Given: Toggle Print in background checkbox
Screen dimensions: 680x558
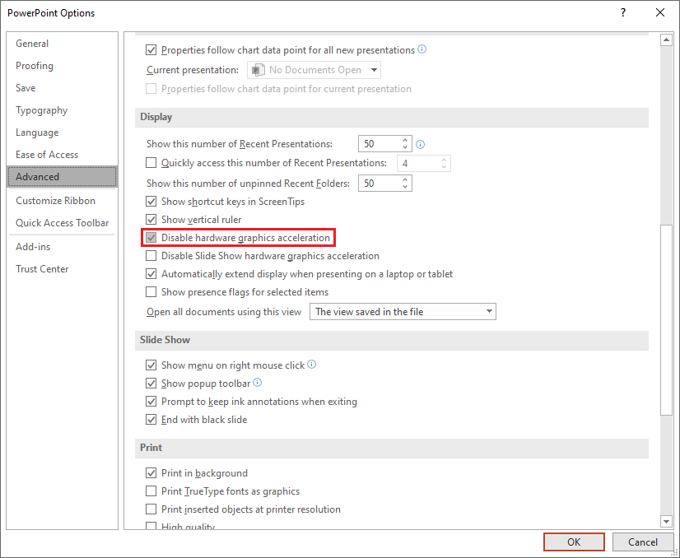Looking at the screenshot, I should pos(151,473).
